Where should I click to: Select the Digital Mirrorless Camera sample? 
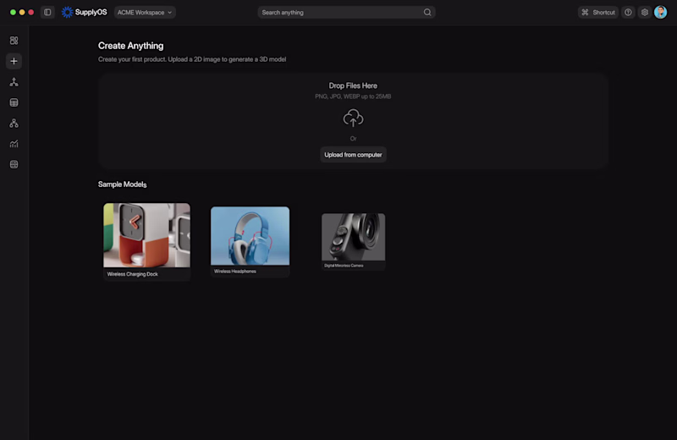click(x=353, y=241)
